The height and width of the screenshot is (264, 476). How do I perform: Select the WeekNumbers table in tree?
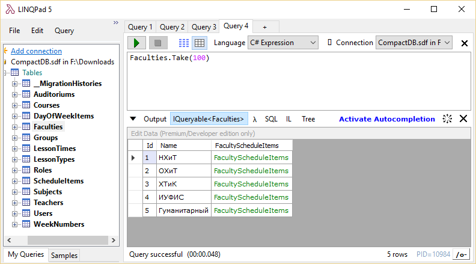[59, 224]
